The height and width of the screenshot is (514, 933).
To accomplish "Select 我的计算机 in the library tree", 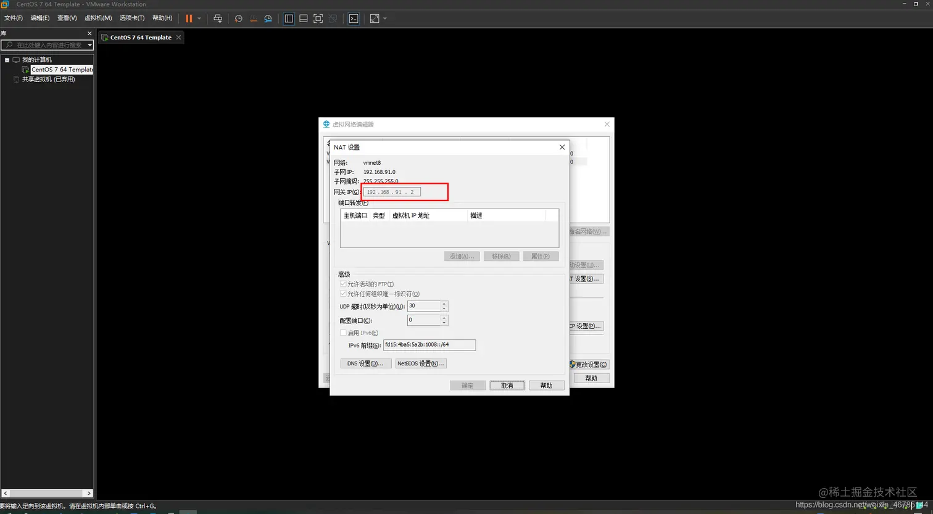I will 36,60.
